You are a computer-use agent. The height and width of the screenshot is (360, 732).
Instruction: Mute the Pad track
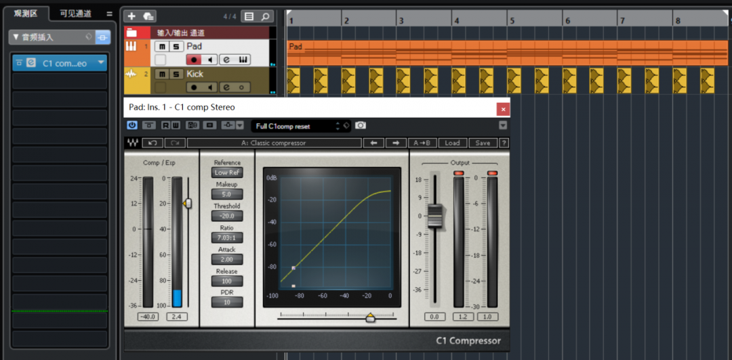point(161,46)
